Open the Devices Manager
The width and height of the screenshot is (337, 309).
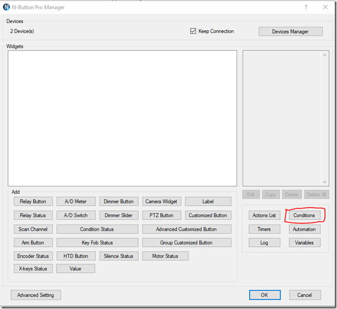click(290, 32)
